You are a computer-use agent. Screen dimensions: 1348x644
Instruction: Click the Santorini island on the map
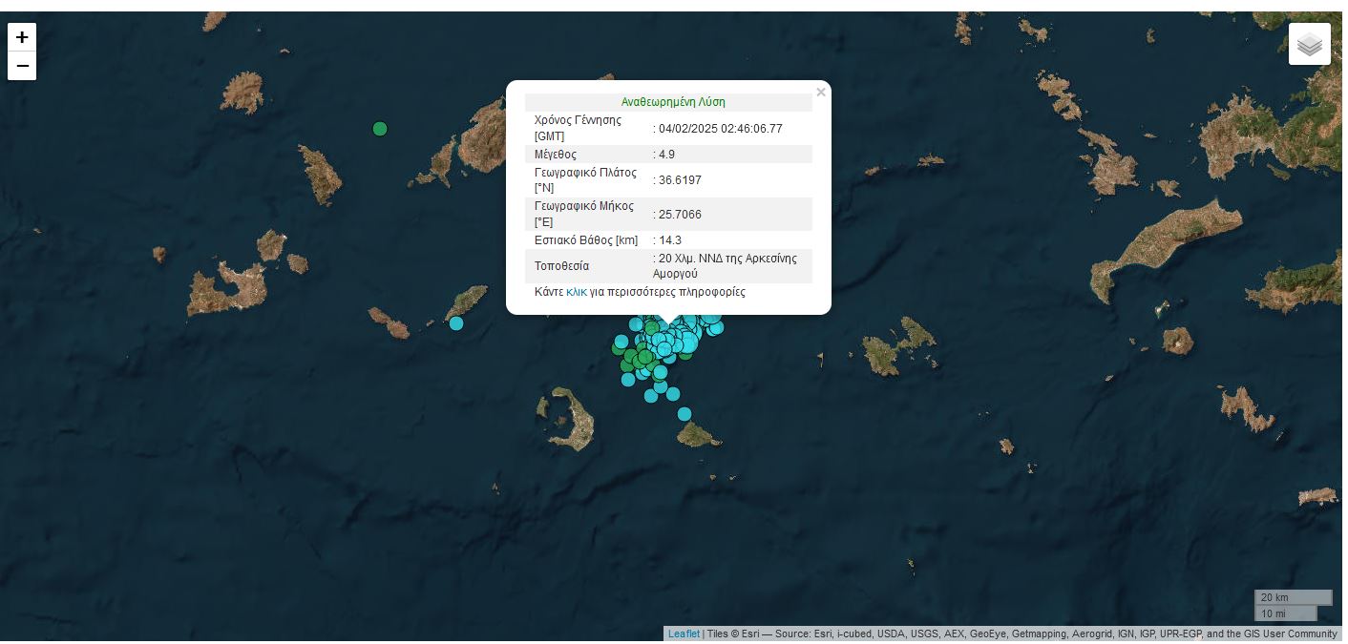click(573, 420)
